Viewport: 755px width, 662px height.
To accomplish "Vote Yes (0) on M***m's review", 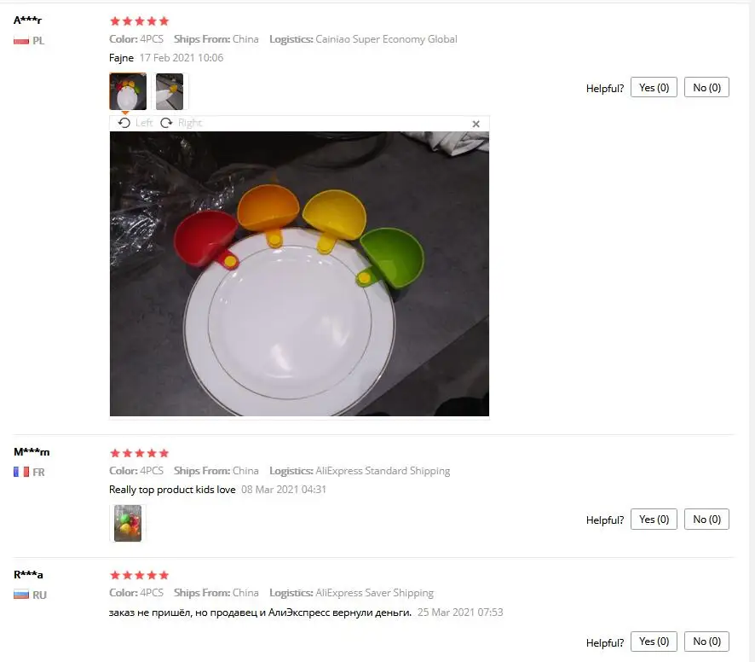I will (654, 520).
